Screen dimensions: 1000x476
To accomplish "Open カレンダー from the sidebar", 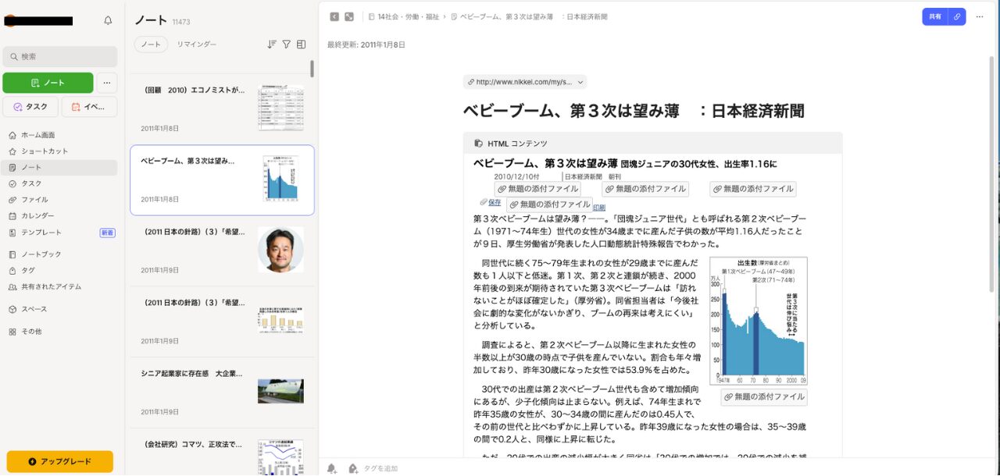I will (37, 215).
